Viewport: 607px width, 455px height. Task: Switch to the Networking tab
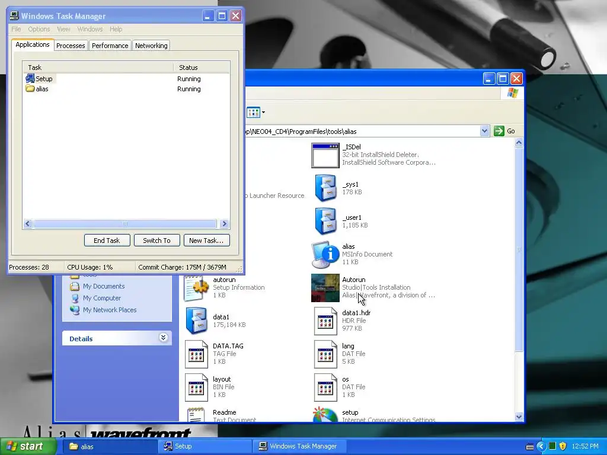(151, 46)
